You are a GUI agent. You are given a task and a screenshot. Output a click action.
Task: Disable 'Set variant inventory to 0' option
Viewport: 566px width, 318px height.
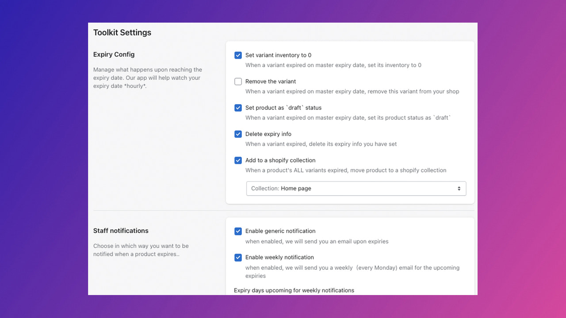point(238,55)
